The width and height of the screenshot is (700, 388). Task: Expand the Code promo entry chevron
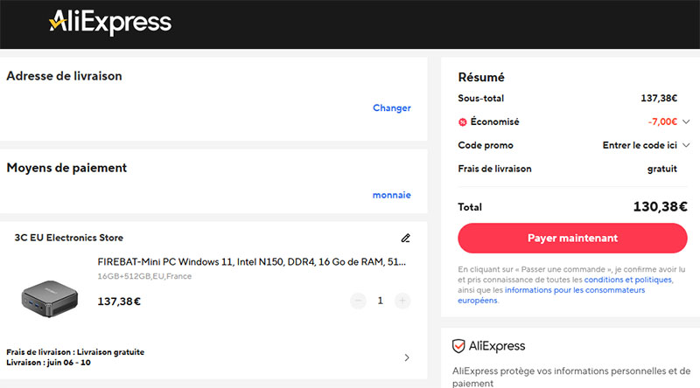click(686, 145)
